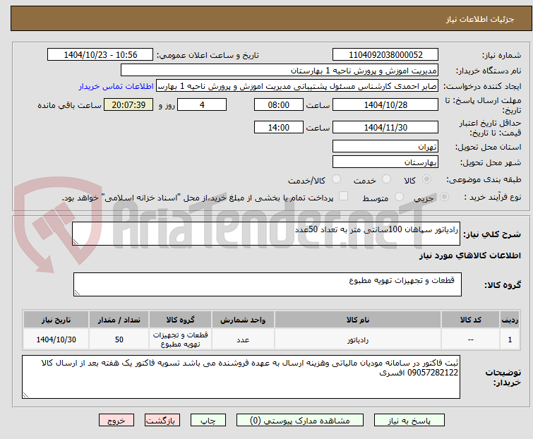The image size is (533, 439).
Task: Click the تاریخ نیاز column header
Action: point(56,320)
